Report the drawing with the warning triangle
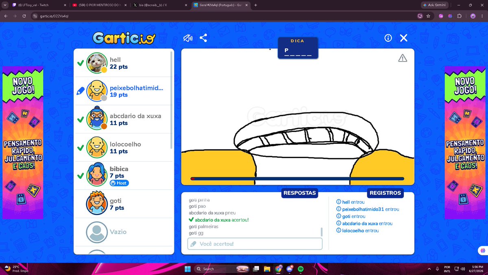488x275 pixels. 403,58
